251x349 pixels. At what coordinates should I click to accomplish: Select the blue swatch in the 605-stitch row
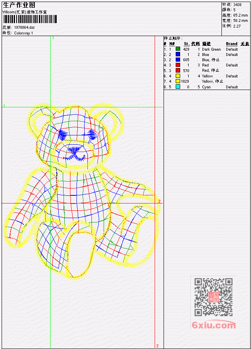tap(178, 60)
